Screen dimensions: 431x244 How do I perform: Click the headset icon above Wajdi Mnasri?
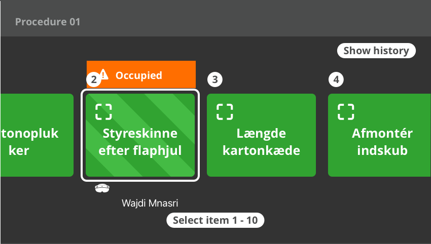click(102, 189)
